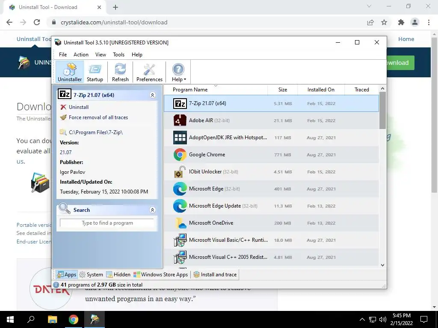The height and width of the screenshot is (328, 438).
Task: Reload the page in Chrome
Action: (37, 22)
